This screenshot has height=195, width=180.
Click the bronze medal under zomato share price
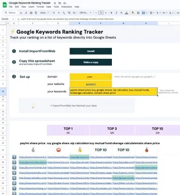[146, 150]
